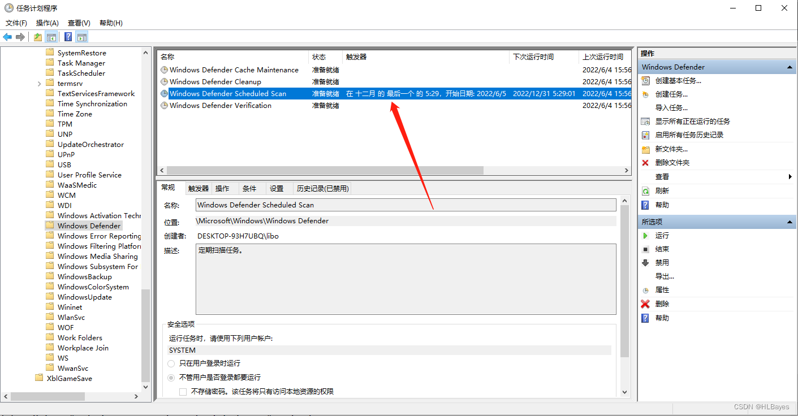Screen dimensions: 798x416
Task: Toggle the show/hide console tree toolbar icon
Action: point(51,37)
